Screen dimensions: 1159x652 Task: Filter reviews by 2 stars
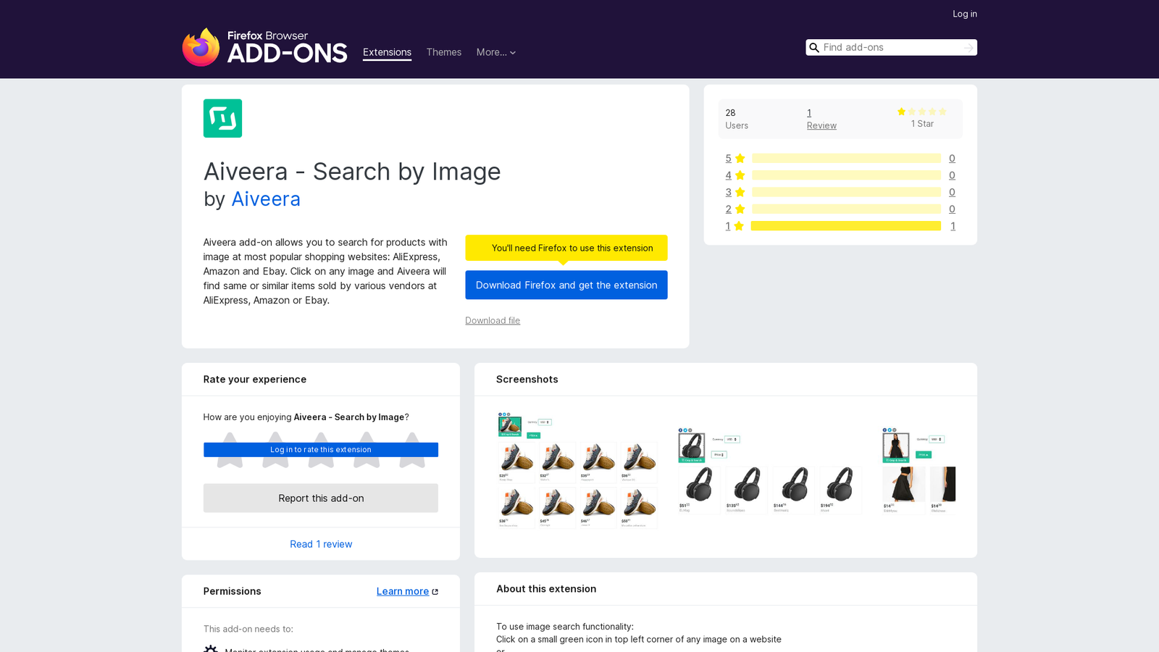point(735,209)
